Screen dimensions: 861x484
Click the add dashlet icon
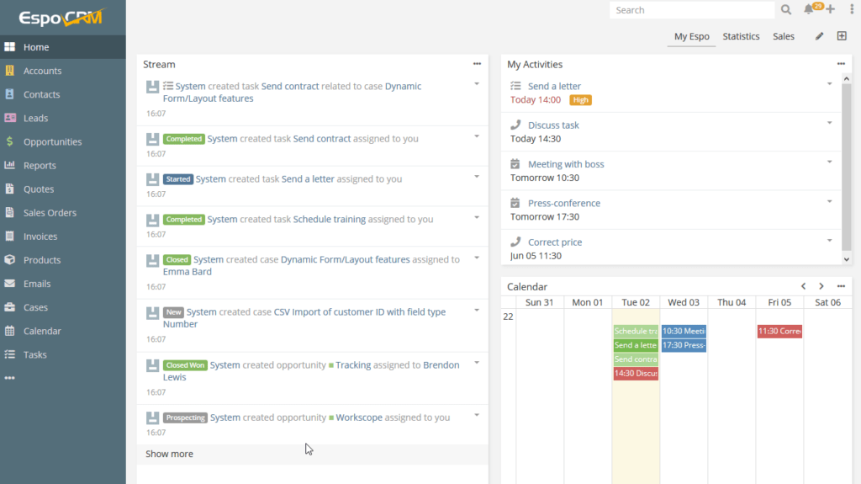tap(842, 36)
